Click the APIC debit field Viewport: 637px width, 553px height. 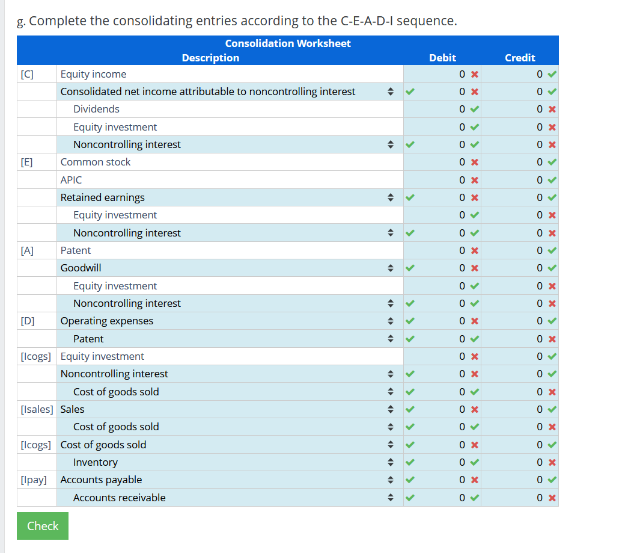(443, 180)
